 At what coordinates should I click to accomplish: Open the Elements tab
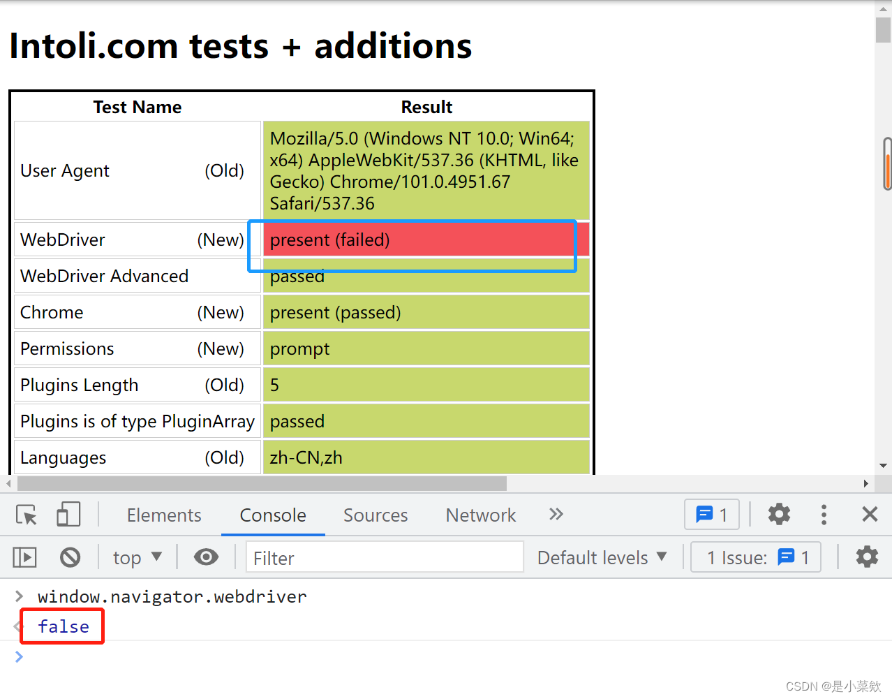click(x=164, y=515)
